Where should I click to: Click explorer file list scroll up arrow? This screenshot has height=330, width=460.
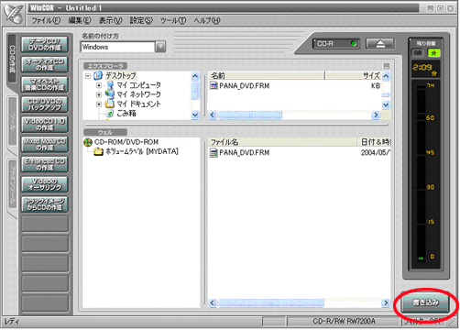pyautogui.click(x=386, y=76)
